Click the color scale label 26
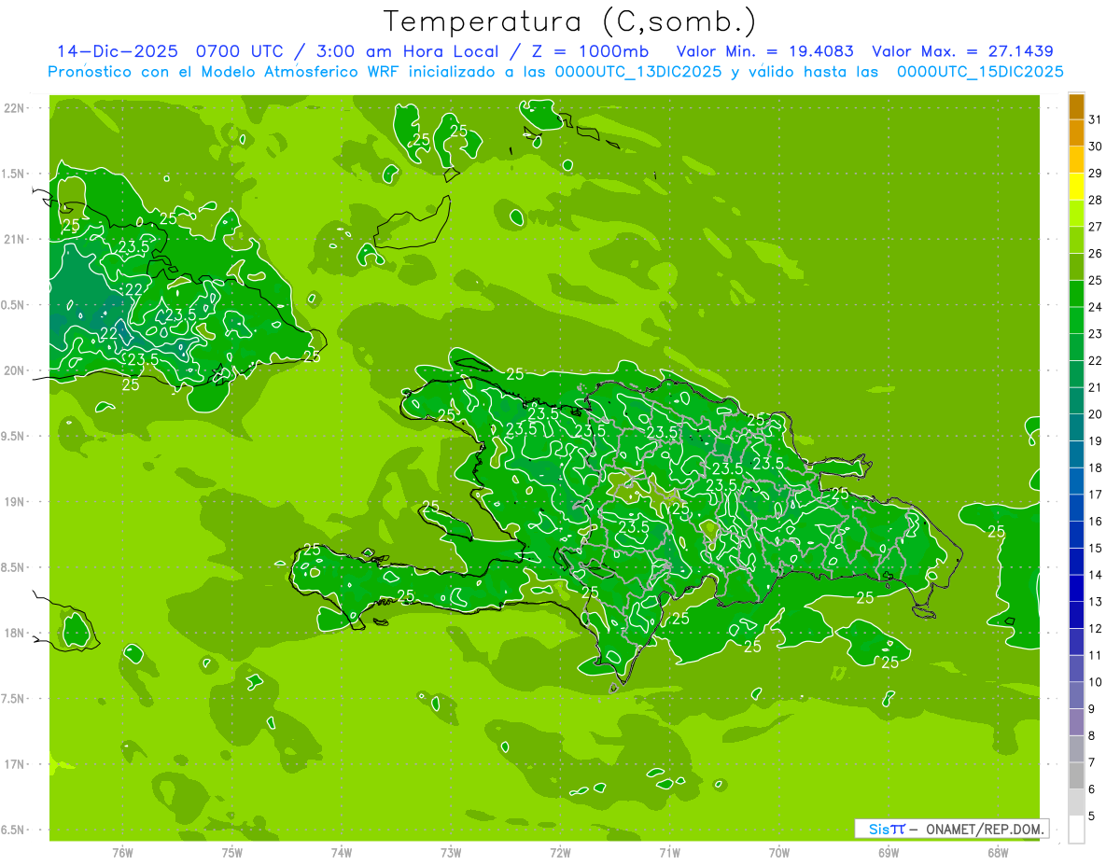This screenshot has width=1120, height=865. [x=1095, y=254]
